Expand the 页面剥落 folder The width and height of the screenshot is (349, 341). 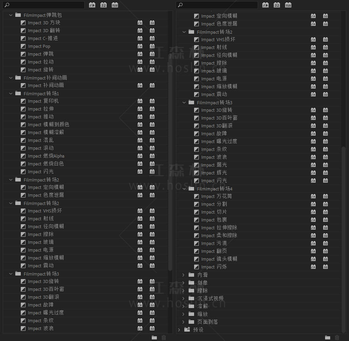pyautogui.click(x=184, y=322)
